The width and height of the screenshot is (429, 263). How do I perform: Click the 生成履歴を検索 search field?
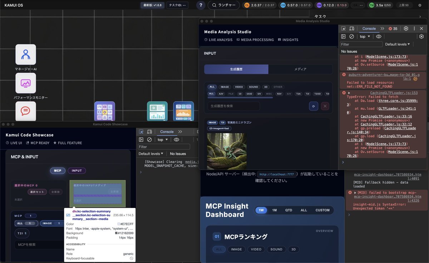click(x=234, y=106)
